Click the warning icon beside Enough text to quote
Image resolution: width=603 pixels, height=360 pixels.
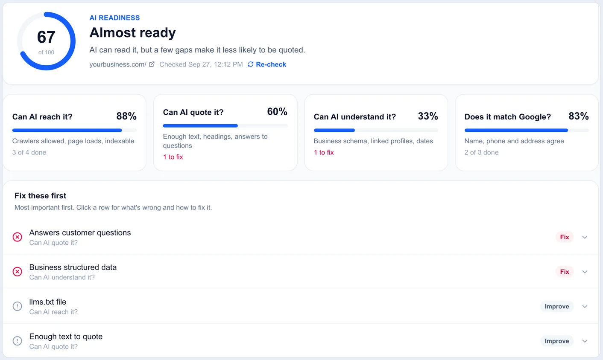click(17, 341)
